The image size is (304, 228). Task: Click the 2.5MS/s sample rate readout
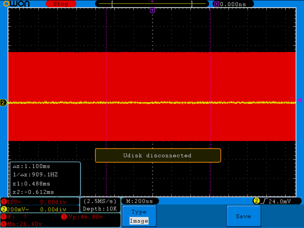100,201
